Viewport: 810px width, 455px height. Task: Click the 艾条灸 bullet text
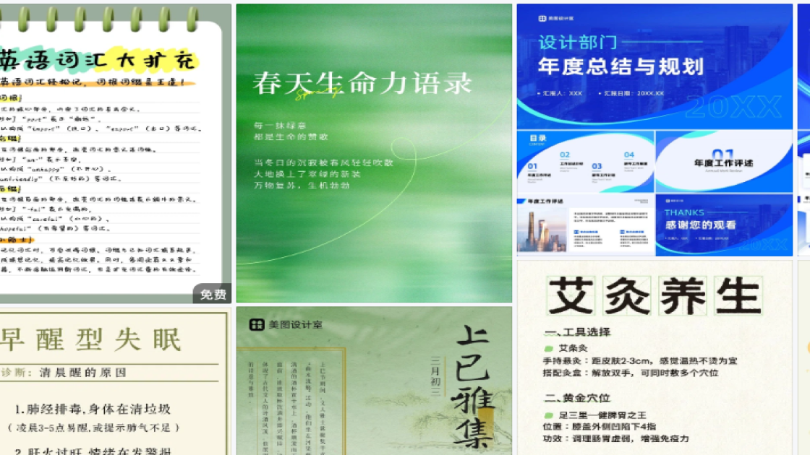[x=573, y=348]
